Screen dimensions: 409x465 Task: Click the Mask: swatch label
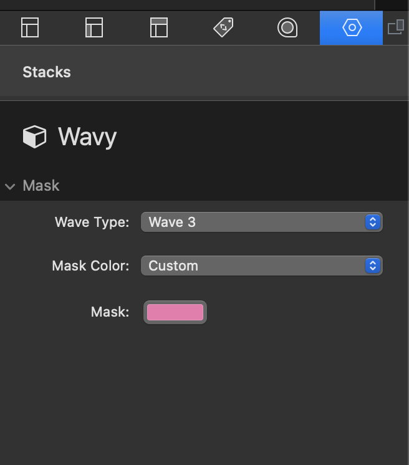110,312
